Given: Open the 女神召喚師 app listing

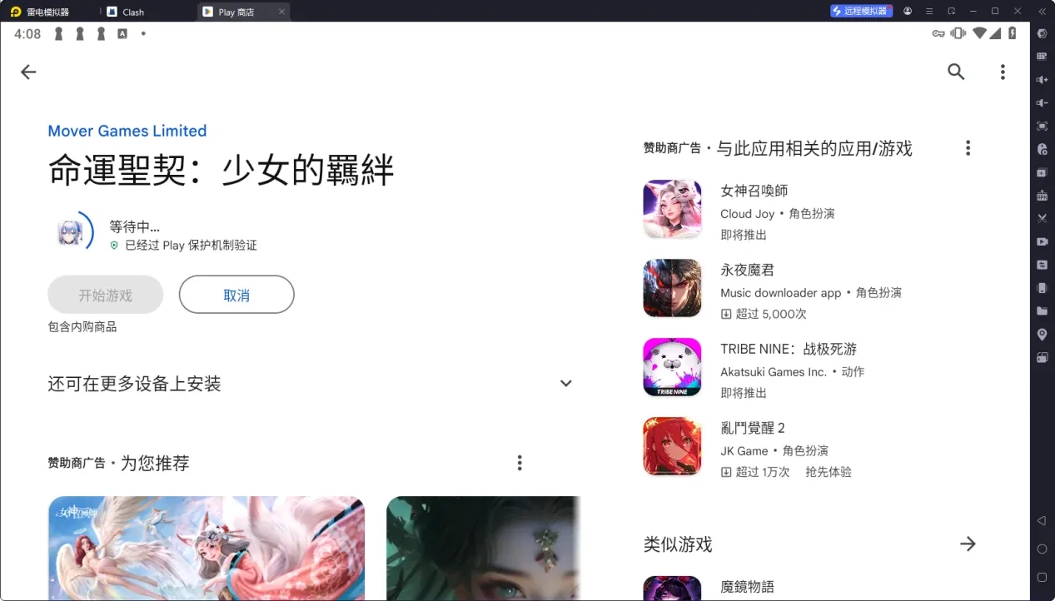Looking at the screenshot, I should pos(808,212).
